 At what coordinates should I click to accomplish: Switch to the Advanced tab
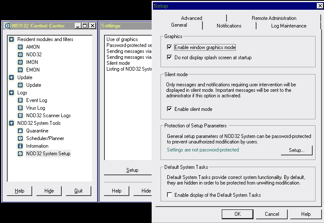[191, 18]
